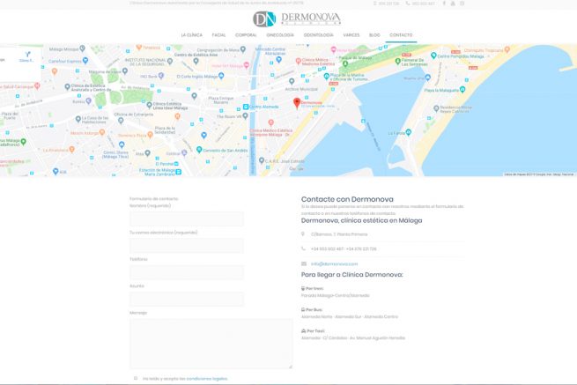Click the map info card in the map's corner
The height and width of the screenshot is (385, 577).
pyautogui.click(x=20, y=63)
